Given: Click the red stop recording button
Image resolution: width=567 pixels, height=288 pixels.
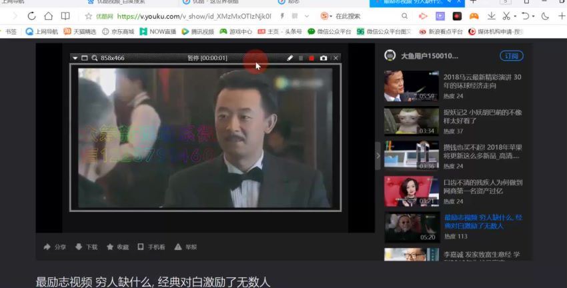Looking at the screenshot, I should [x=312, y=58].
